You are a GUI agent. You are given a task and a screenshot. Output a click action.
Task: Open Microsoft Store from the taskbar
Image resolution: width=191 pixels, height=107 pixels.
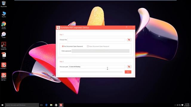point(56,105)
